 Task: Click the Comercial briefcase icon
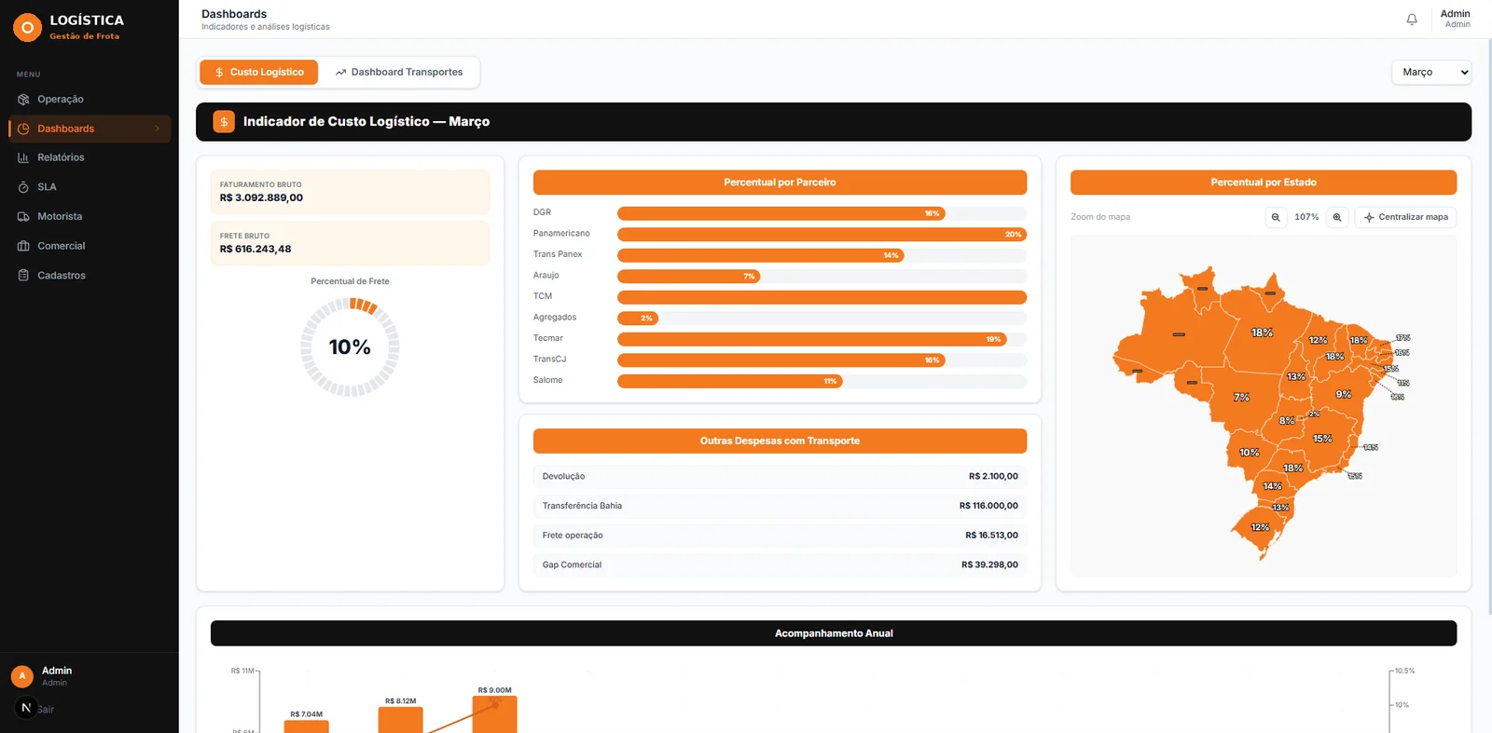23,246
